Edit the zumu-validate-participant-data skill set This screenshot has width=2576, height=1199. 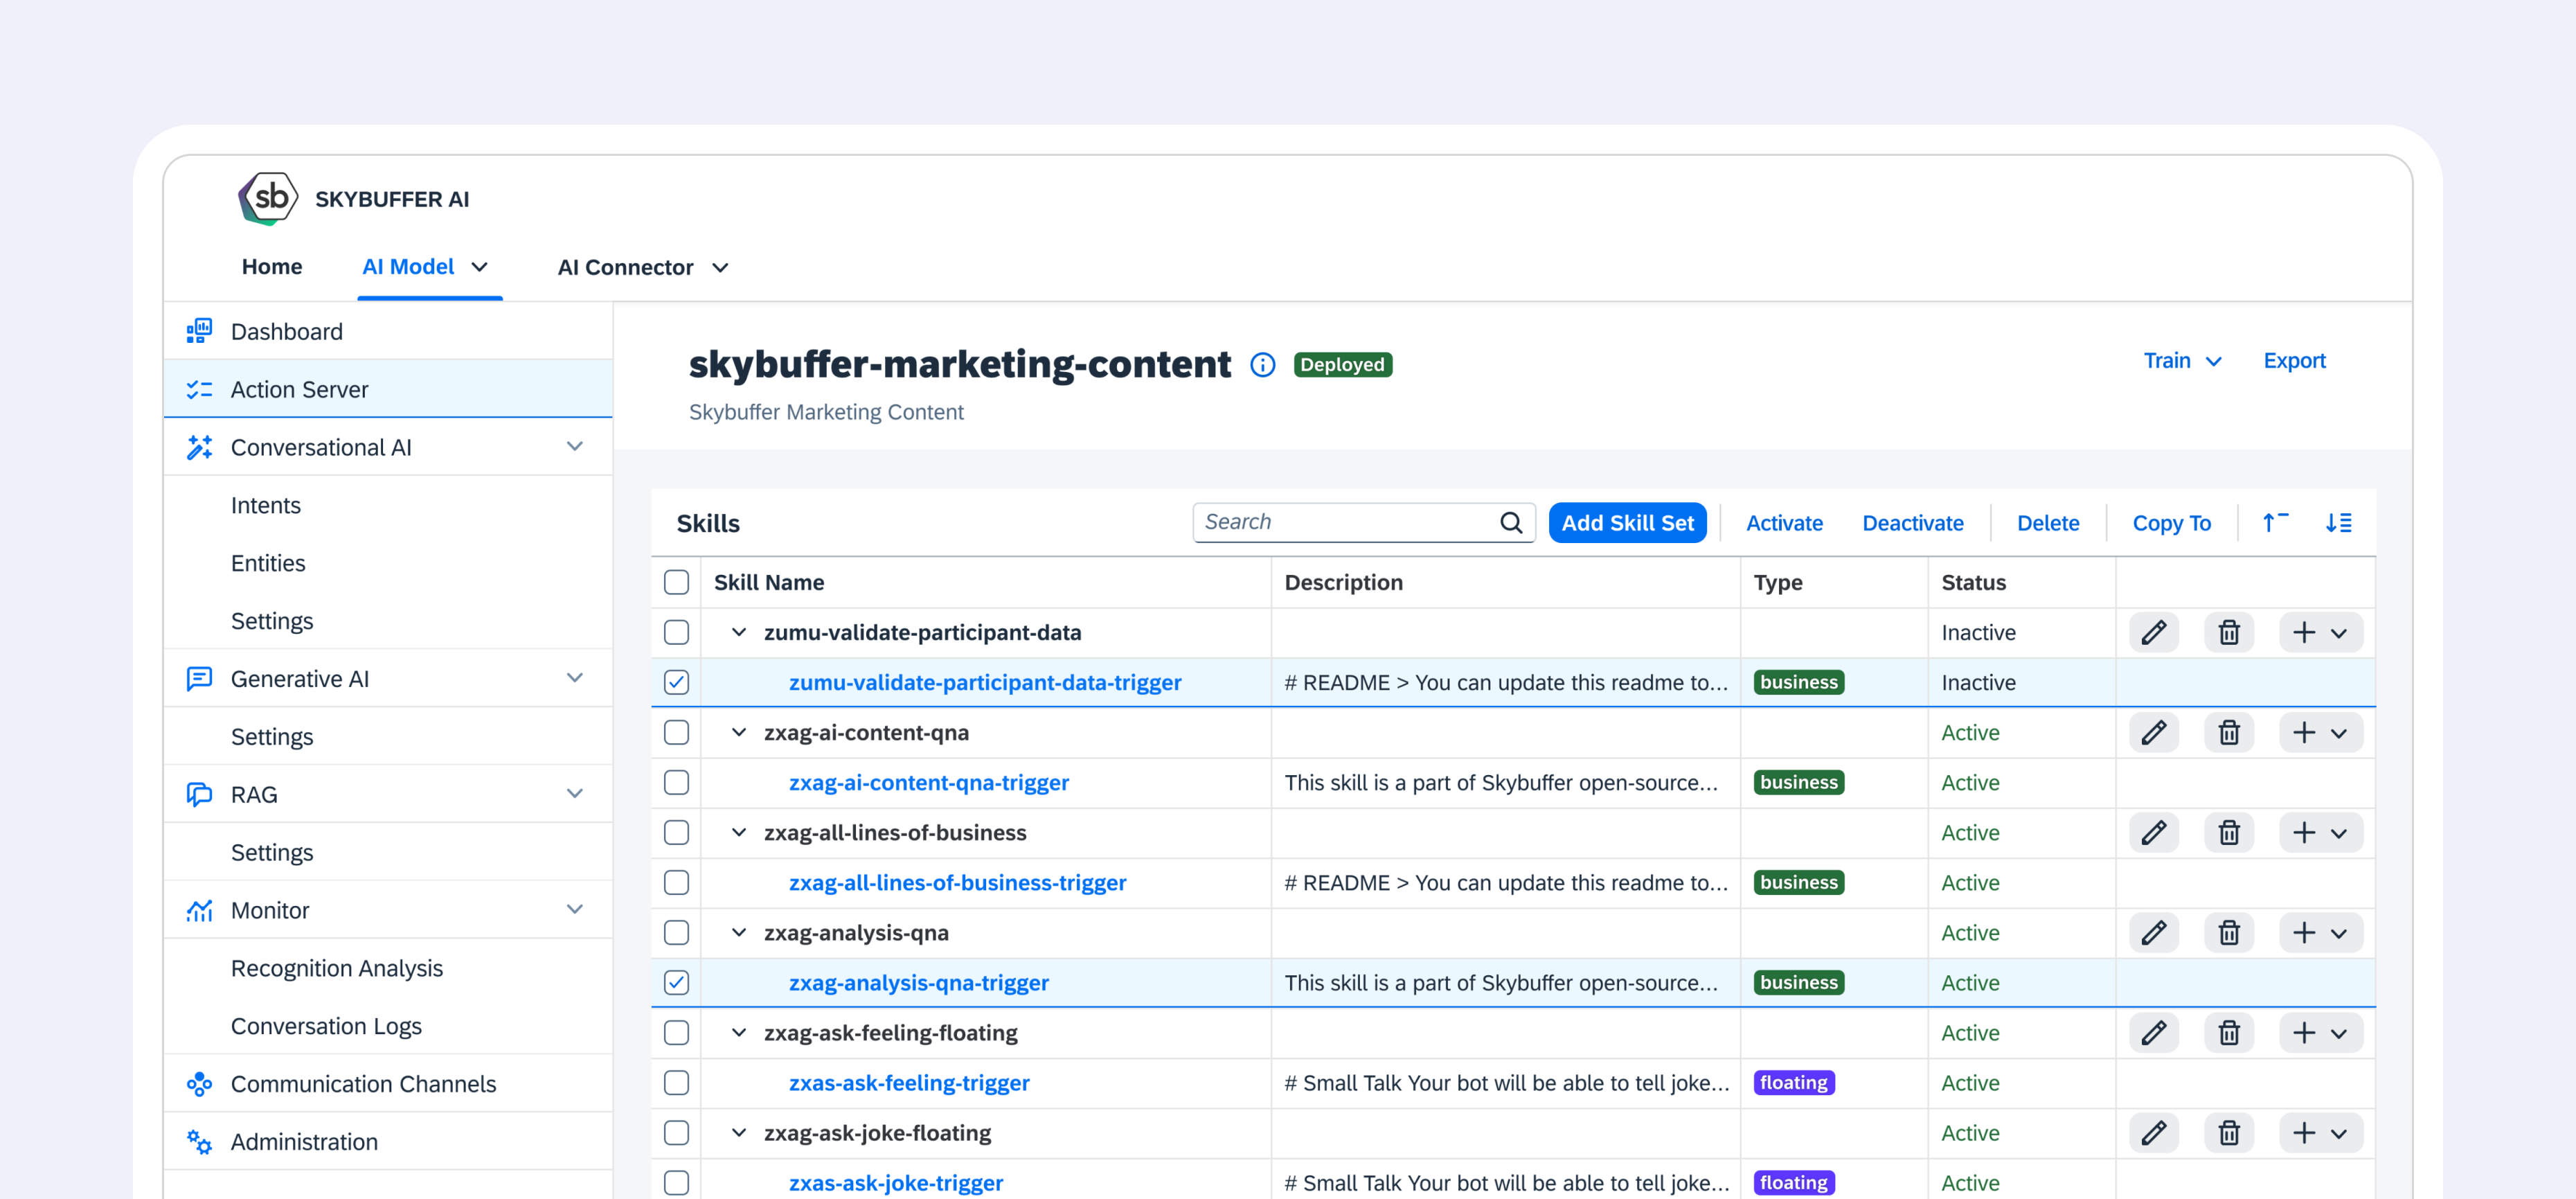tap(2153, 632)
